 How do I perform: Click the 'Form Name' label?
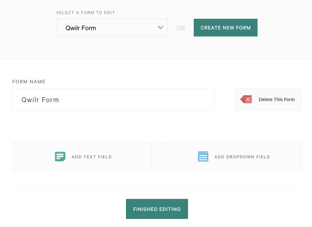[x=29, y=82]
